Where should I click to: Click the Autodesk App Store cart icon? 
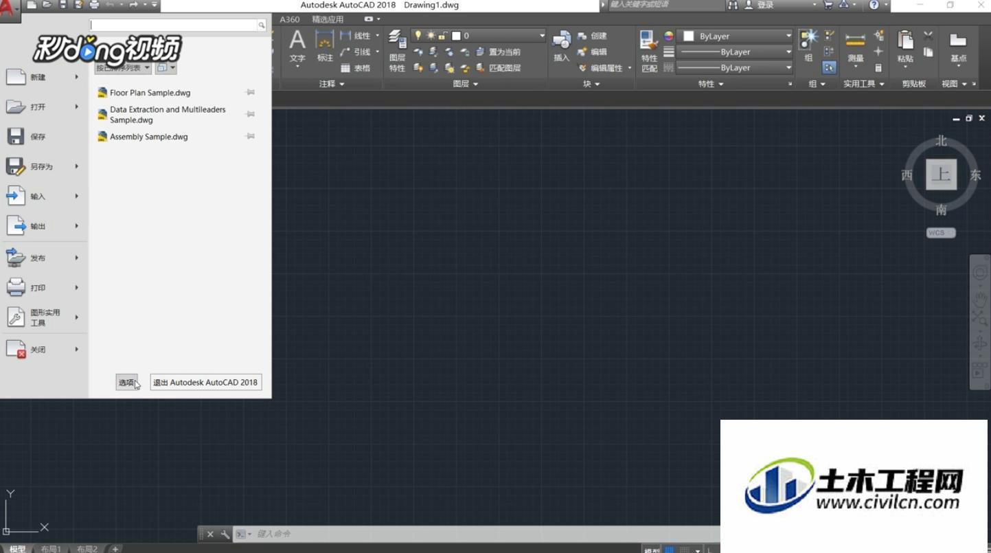[x=828, y=5]
